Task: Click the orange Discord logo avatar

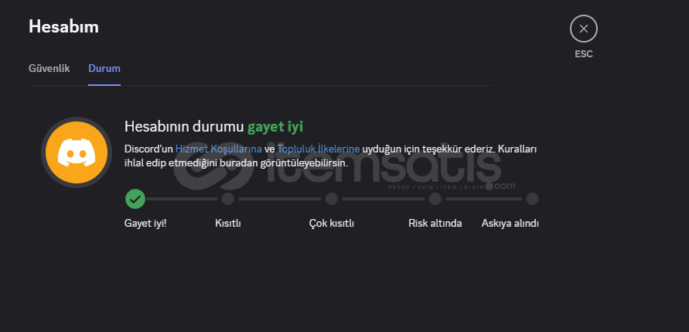Action: pos(77,152)
